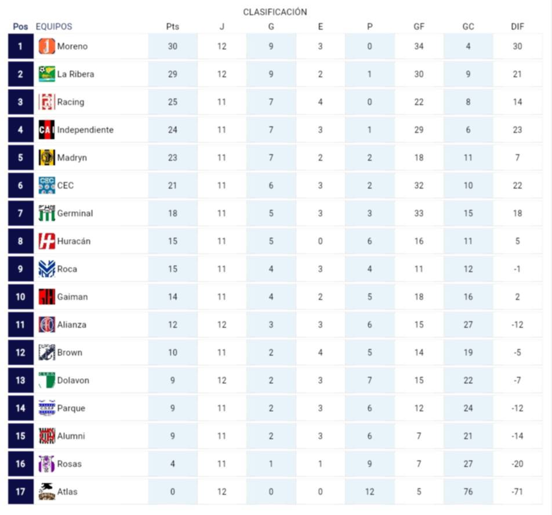Click the Madryn team crest
552x515 pixels.
point(46,158)
